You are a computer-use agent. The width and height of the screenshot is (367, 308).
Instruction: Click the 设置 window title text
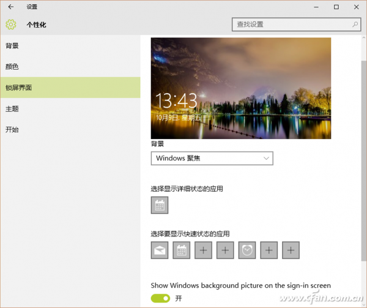[x=32, y=7]
